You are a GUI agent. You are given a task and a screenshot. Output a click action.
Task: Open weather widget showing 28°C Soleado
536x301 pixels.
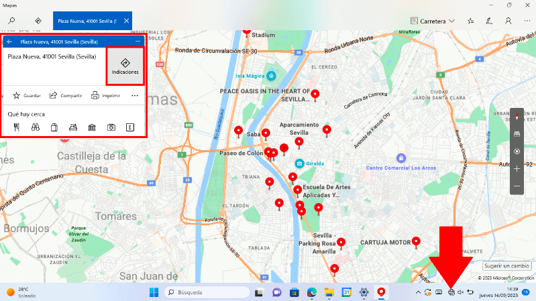point(21,292)
